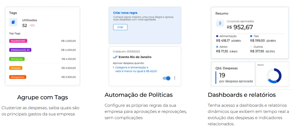293x129 pixels.
Task: Click the Criar nova regra heading
Action: 125,13
